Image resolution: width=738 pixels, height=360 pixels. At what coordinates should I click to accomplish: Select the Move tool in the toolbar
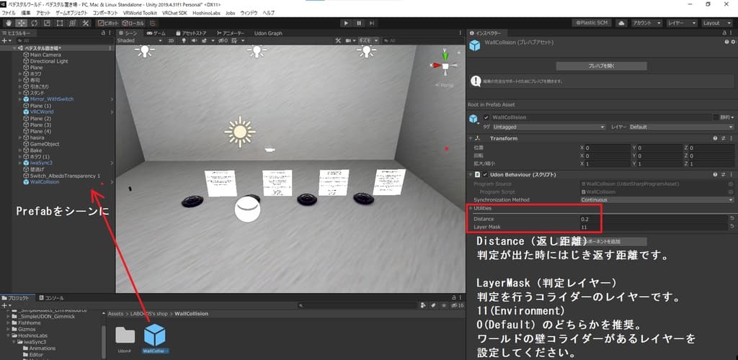[22, 22]
